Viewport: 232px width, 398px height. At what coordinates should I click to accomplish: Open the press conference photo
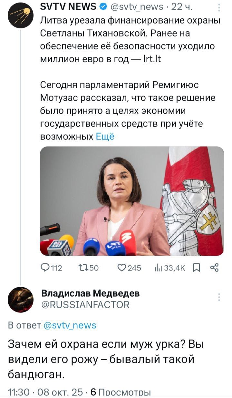pyautogui.click(x=132, y=201)
